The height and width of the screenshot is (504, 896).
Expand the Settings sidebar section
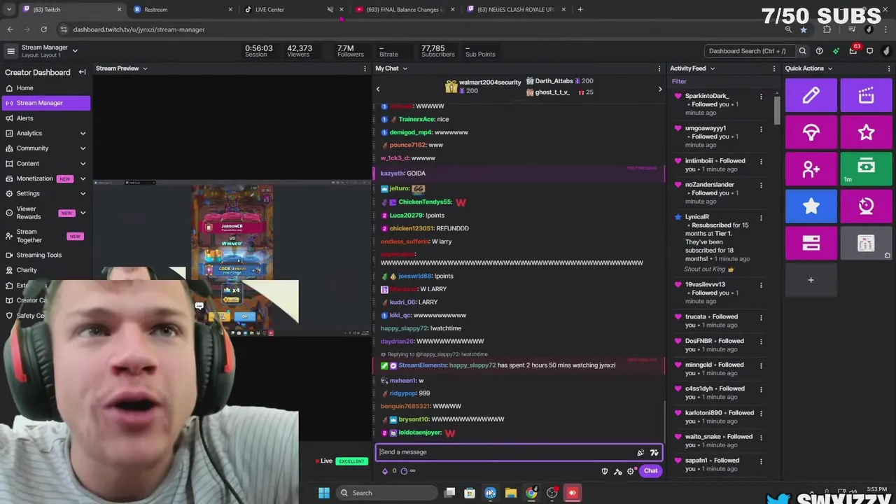pyautogui.click(x=83, y=194)
